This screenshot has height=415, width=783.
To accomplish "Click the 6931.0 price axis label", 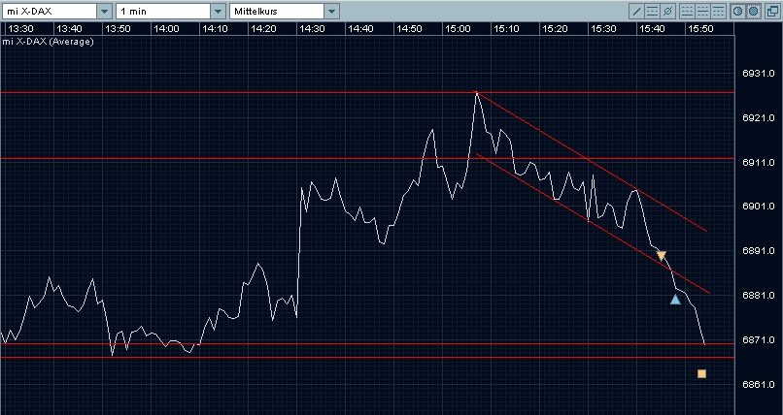I will coord(759,74).
